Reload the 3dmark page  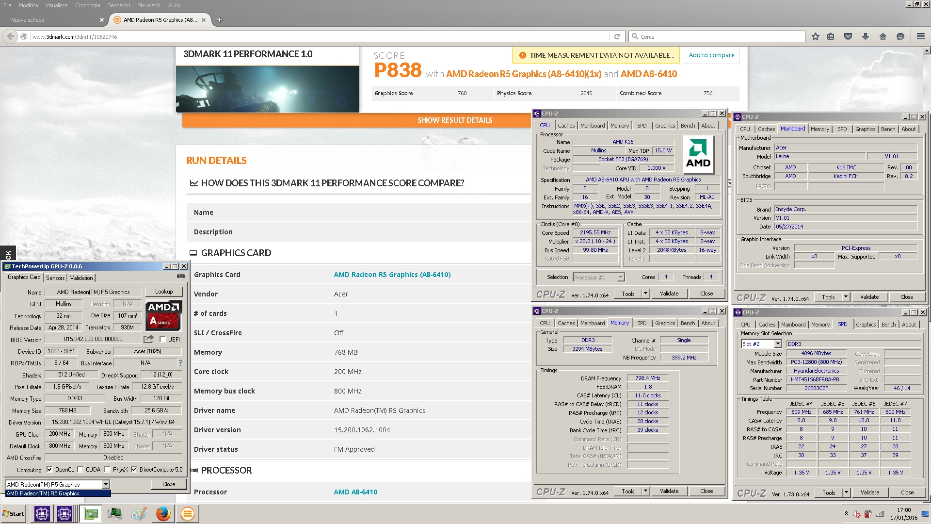click(617, 36)
